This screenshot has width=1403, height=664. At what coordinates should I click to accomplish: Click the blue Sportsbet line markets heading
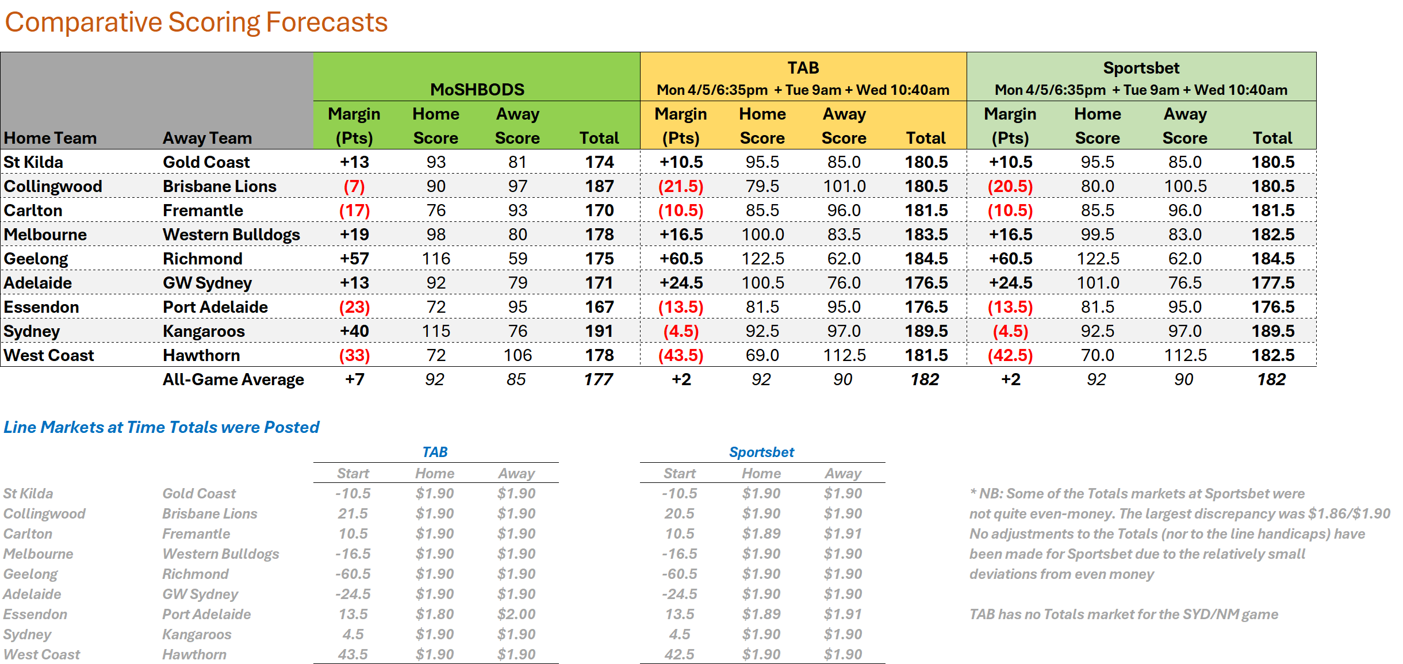(x=761, y=452)
